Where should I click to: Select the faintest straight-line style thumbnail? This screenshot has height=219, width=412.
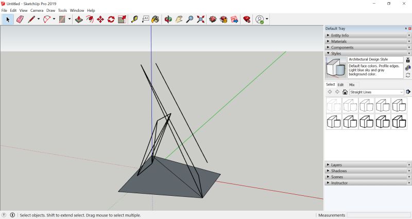tap(334, 105)
